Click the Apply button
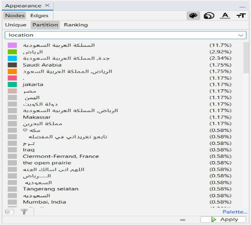Screen dimensions: 251x225 (x=223, y=219)
